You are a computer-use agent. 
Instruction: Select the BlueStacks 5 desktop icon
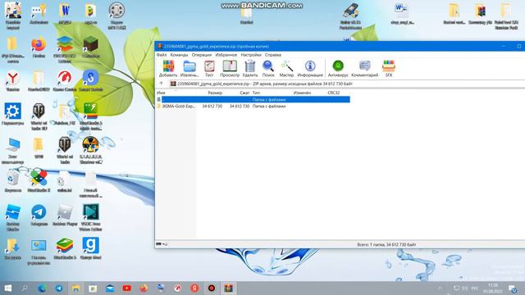[x=65, y=249]
